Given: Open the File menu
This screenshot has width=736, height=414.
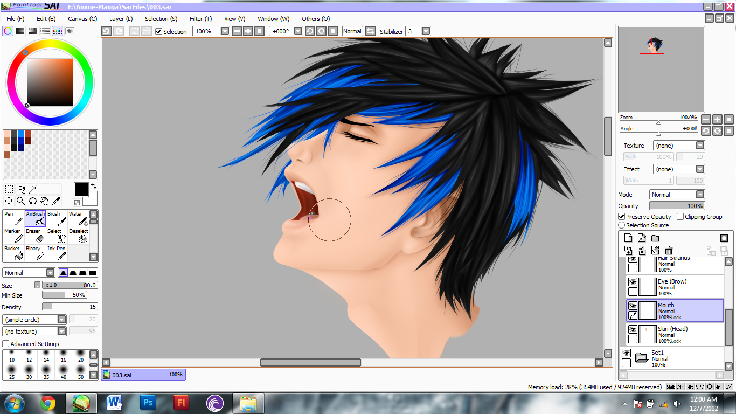Looking at the screenshot, I should tap(15, 19).
